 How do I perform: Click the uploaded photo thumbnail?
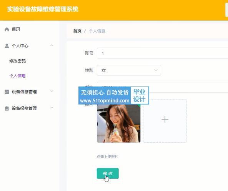coord(119,123)
